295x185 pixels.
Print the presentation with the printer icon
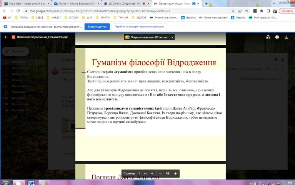(x=277, y=37)
